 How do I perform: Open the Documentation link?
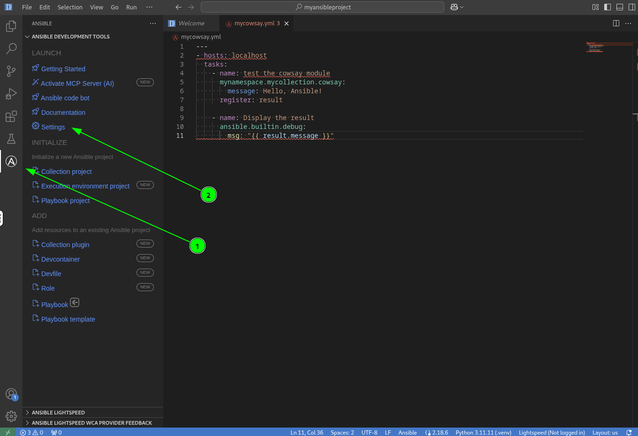coord(63,113)
